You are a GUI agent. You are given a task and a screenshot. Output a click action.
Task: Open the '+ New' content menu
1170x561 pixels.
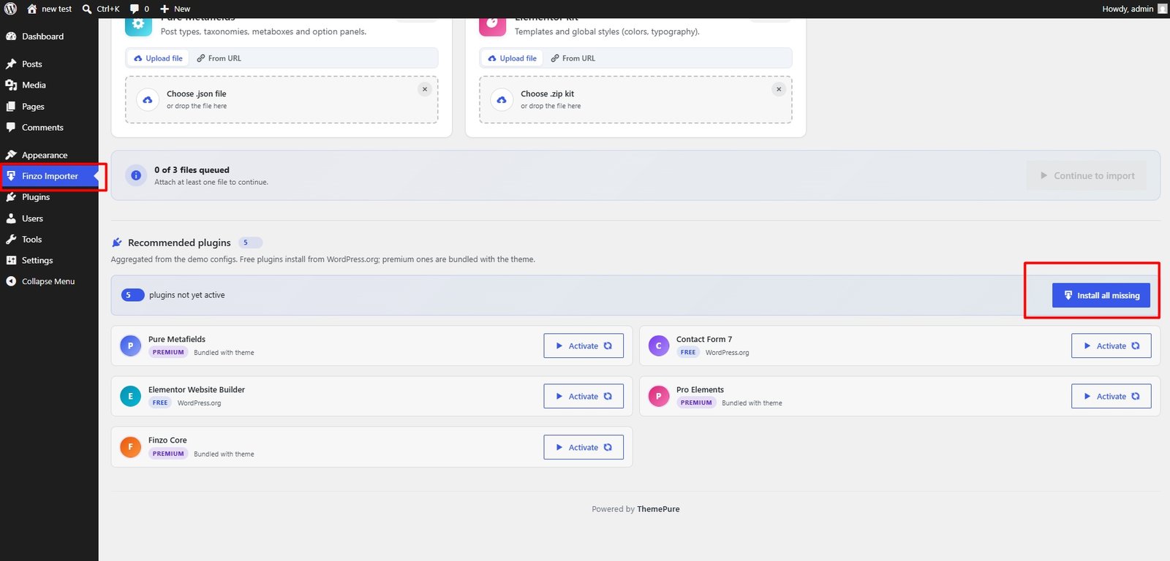[175, 9]
